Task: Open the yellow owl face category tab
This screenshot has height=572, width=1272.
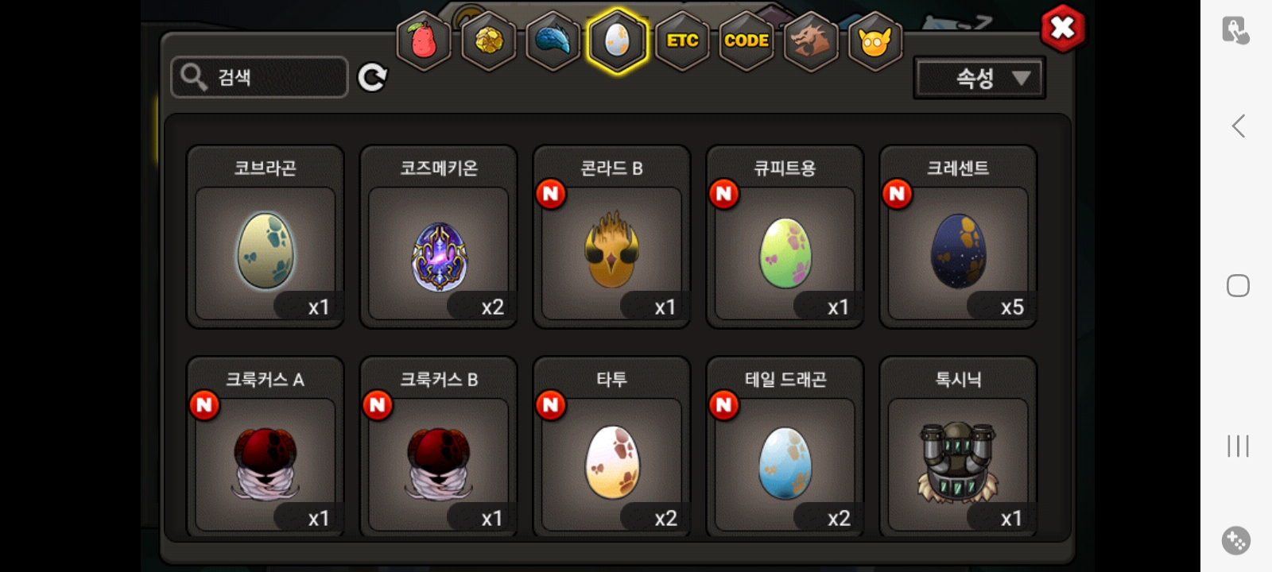Action: tap(875, 41)
